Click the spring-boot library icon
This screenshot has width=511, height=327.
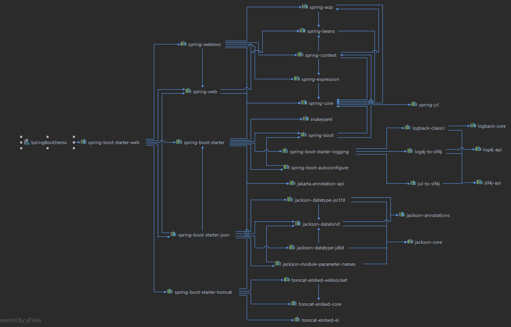click(304, 134)
